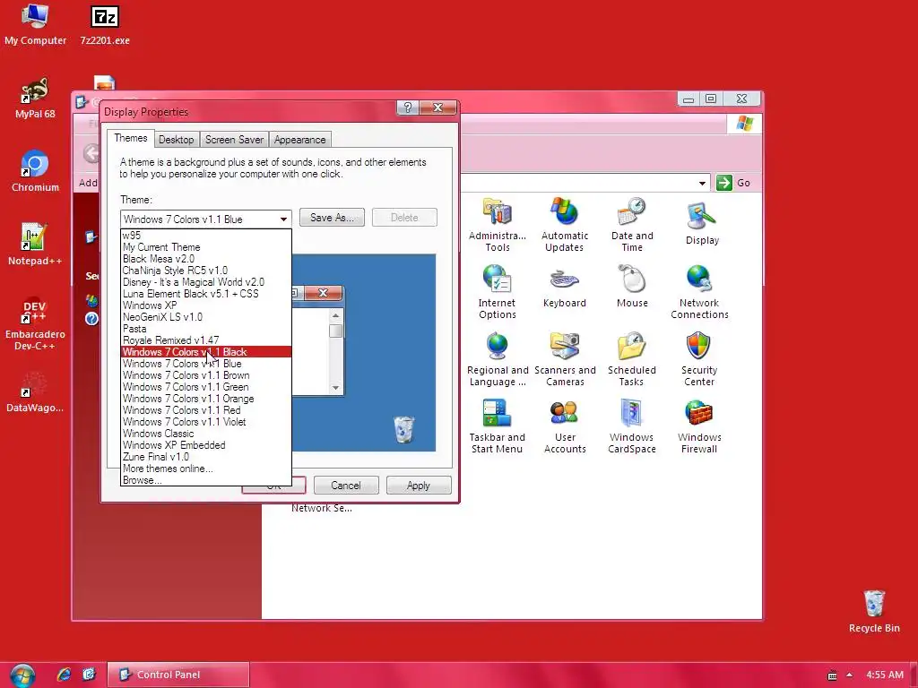Viewport: 918px width, 688px height.
Task: Select the MyPal 68 desktop shortcut
Action: click(35, 99)
